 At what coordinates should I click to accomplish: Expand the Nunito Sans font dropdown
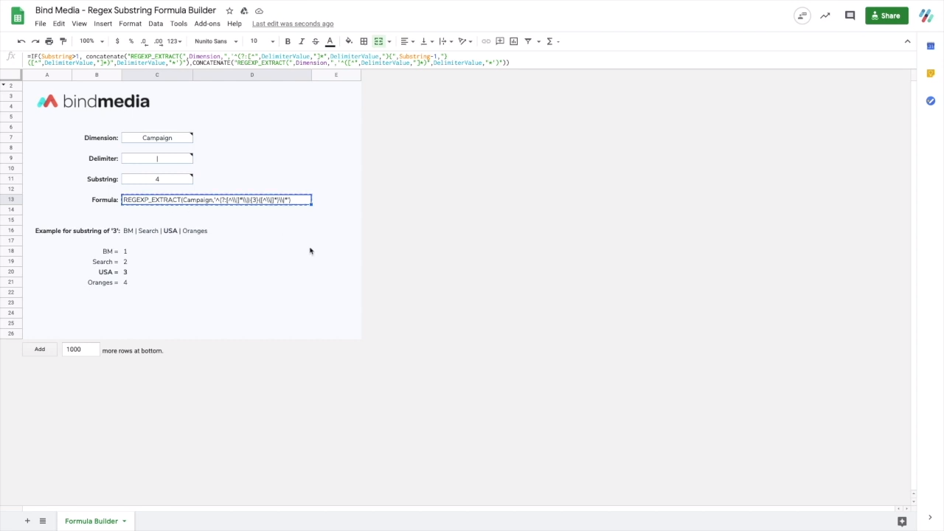(x=215, y=41)
